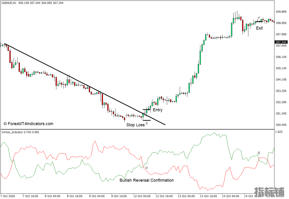Click price axis label 304.195
The width and height of the screenshot is (289, 199).
281,80
